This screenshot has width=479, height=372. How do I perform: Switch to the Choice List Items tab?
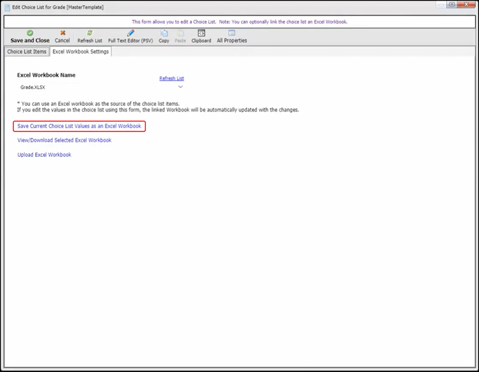(x=27, y=52)
